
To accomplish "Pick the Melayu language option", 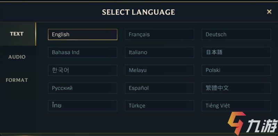I will click(x=160, y=70).
